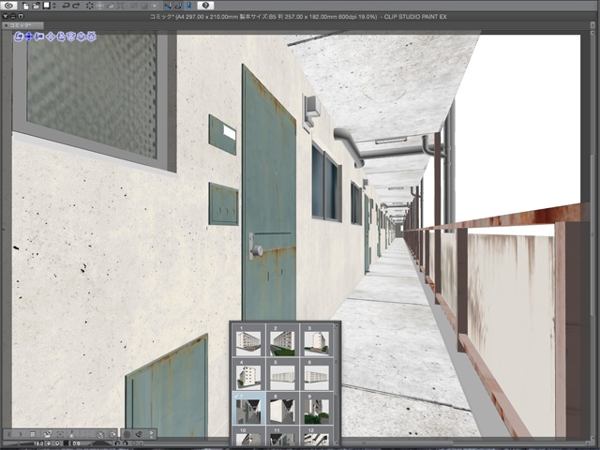Select next 3D object in launcher

[21, 434]
